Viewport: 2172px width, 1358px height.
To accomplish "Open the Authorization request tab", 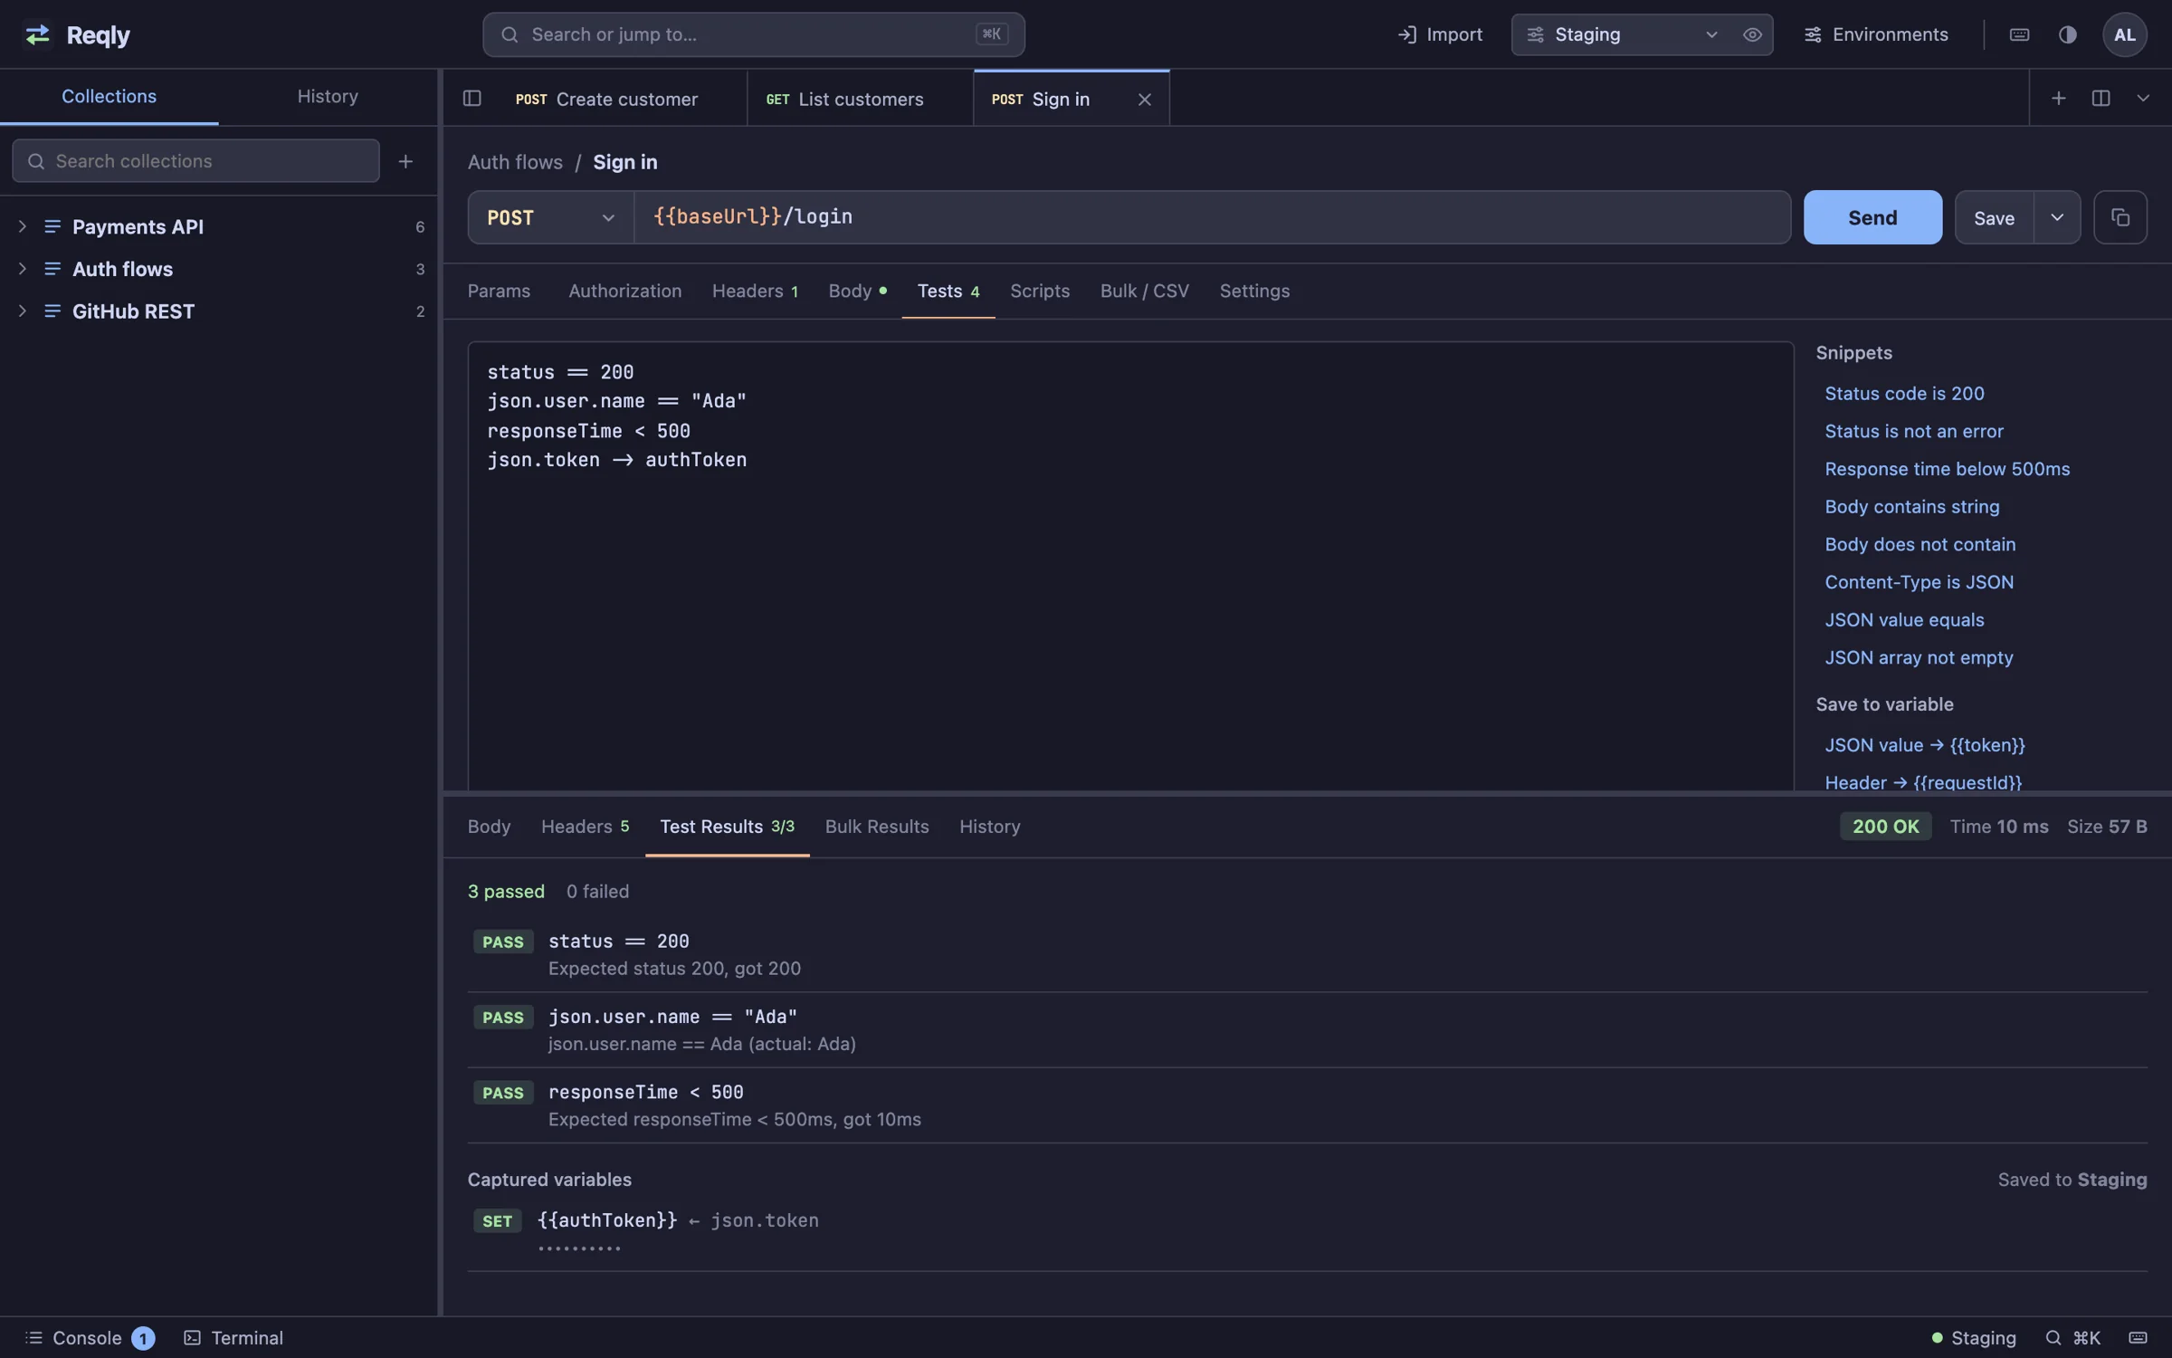I will click(x=624, y=291).
